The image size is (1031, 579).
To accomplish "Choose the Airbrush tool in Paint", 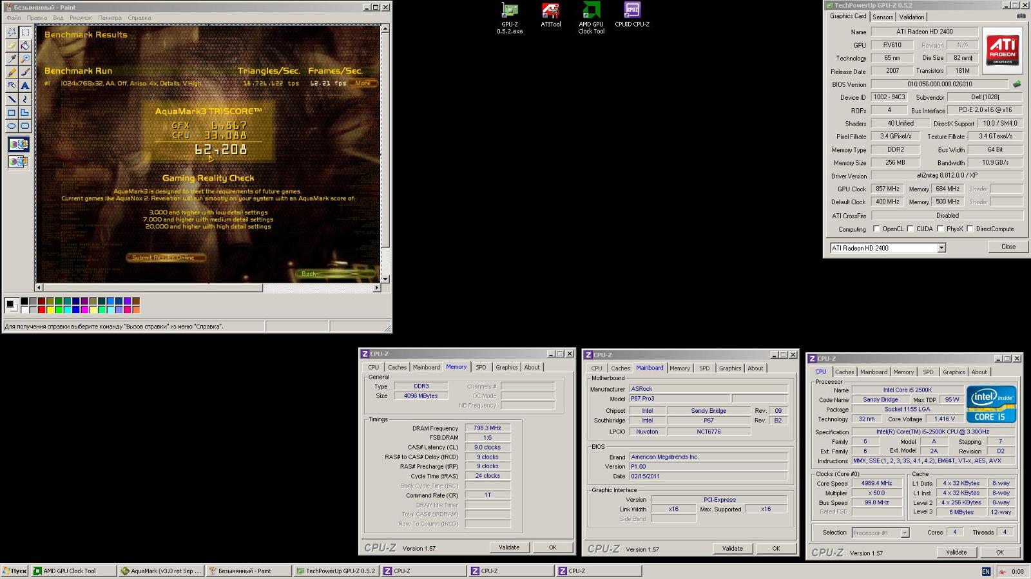I will [x=12, y=86].
